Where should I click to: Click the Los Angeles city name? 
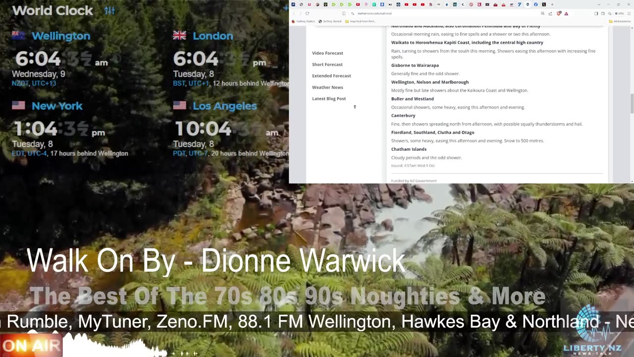[225, 106]
